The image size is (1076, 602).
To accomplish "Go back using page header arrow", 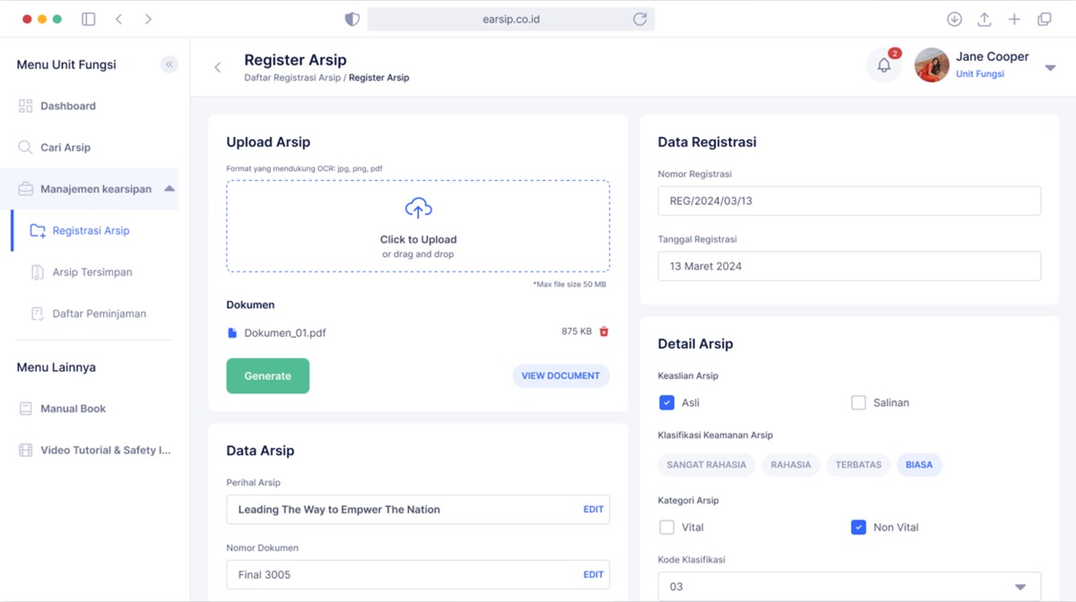I will tap(217, 67).
